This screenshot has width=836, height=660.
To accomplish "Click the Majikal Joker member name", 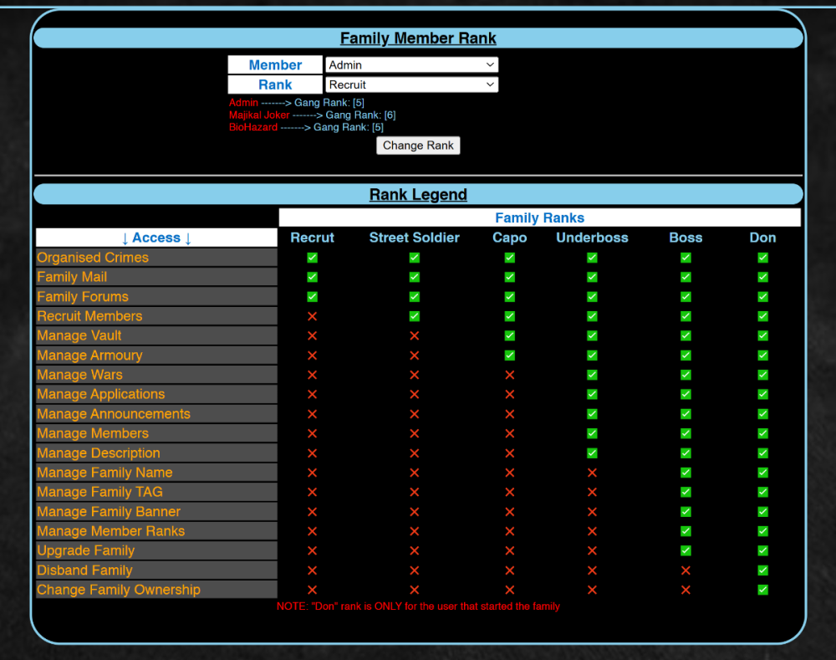I will [x=259, y=115].
